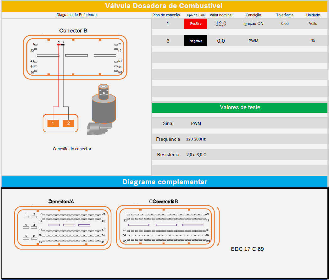Click black pin 7 on Conector B
This screenshot has width=329, height=280.
(x=63, y=45)
